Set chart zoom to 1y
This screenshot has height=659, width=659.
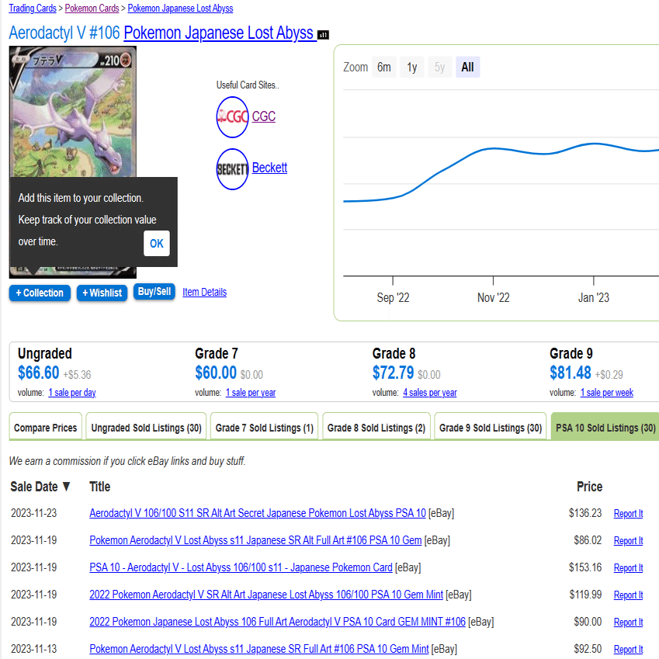(x=412, y=68)
